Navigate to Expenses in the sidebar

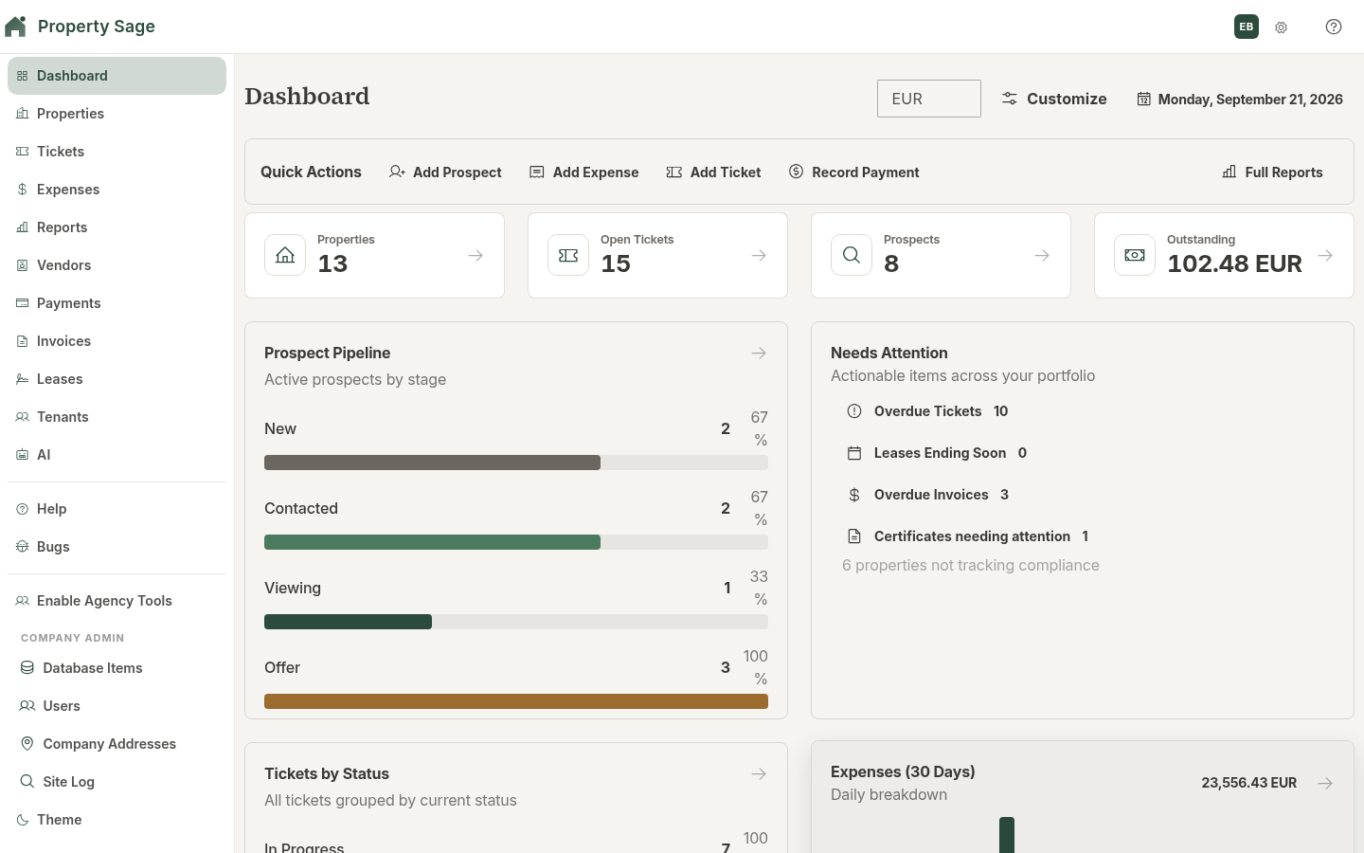tap(117, 190)
